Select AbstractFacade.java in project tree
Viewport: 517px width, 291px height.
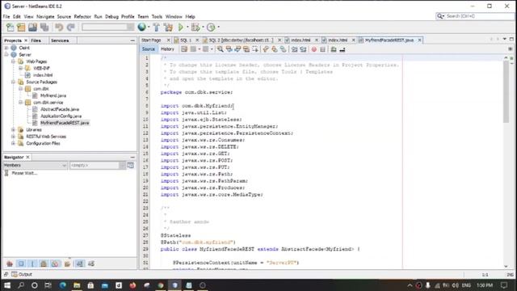[x=60, y=109]
